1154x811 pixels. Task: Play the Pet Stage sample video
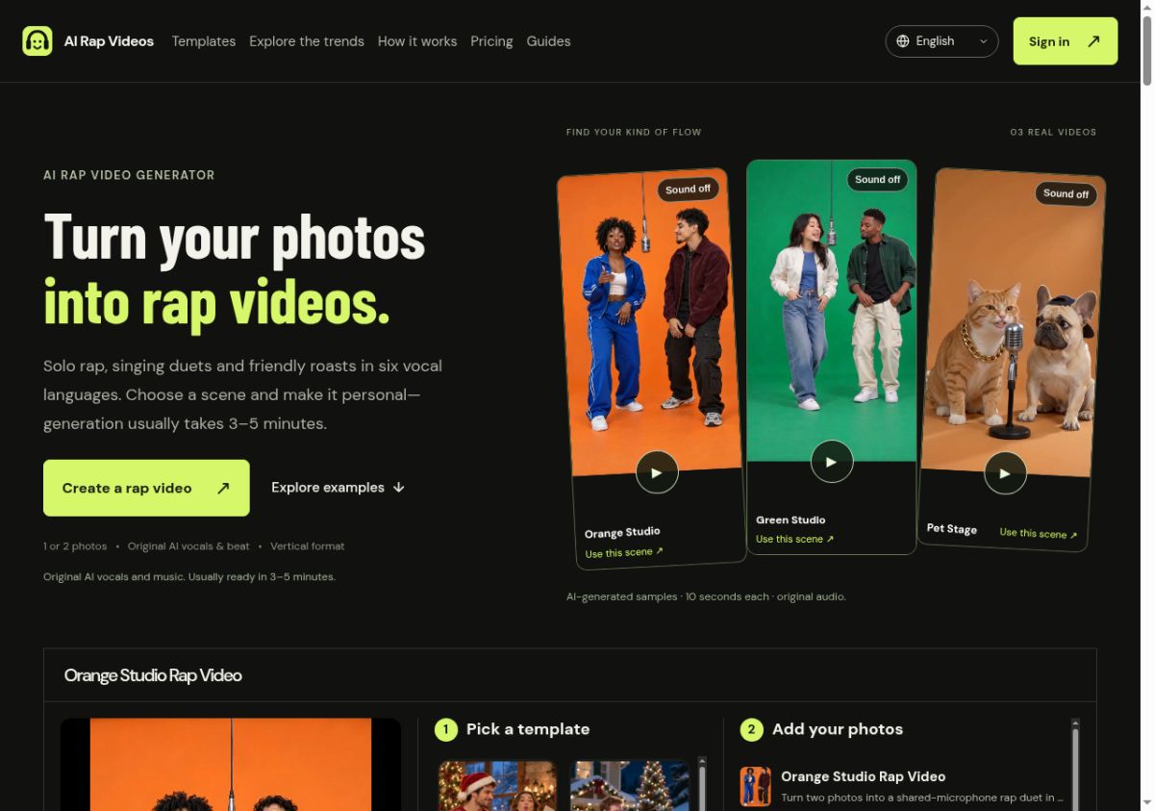click(1005, 473)
